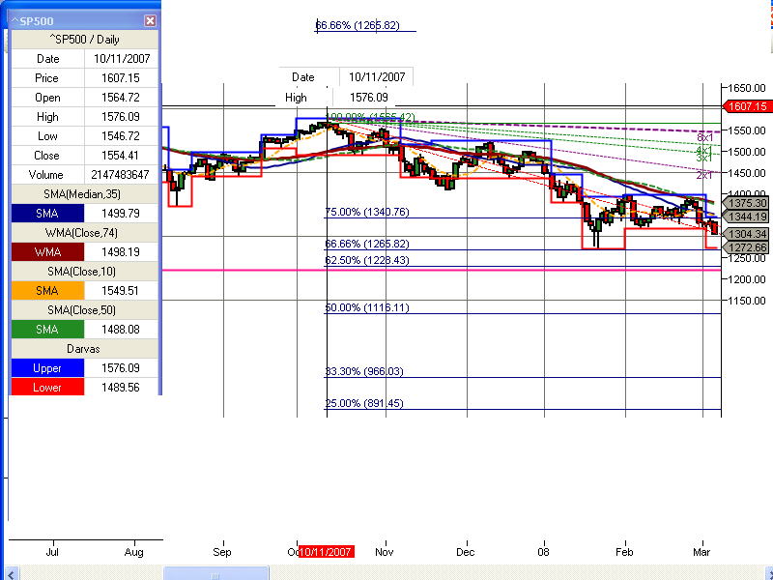Click the red 10/11/2007 date axis marker
Viewport: 773px width, 580px height.
(326, 552)
